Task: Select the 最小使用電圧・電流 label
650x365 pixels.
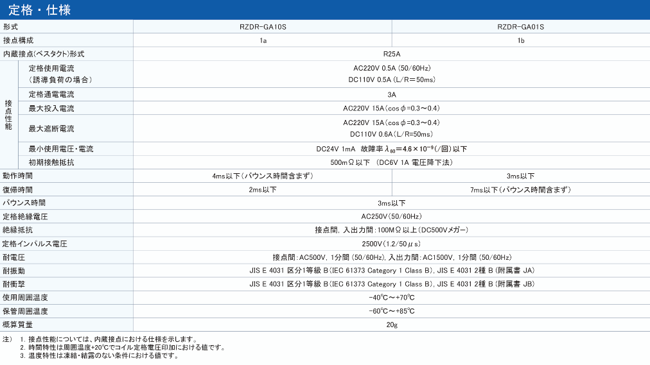Action: [x=61, y=149]
